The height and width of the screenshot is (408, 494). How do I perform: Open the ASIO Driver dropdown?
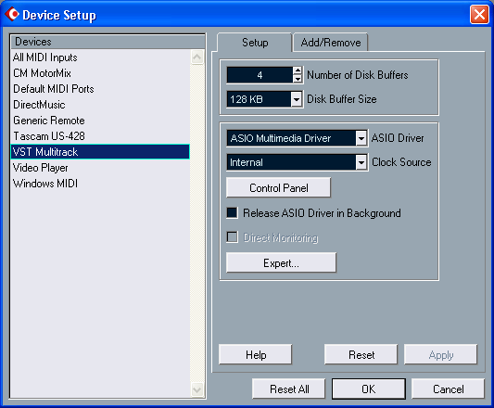361,138
